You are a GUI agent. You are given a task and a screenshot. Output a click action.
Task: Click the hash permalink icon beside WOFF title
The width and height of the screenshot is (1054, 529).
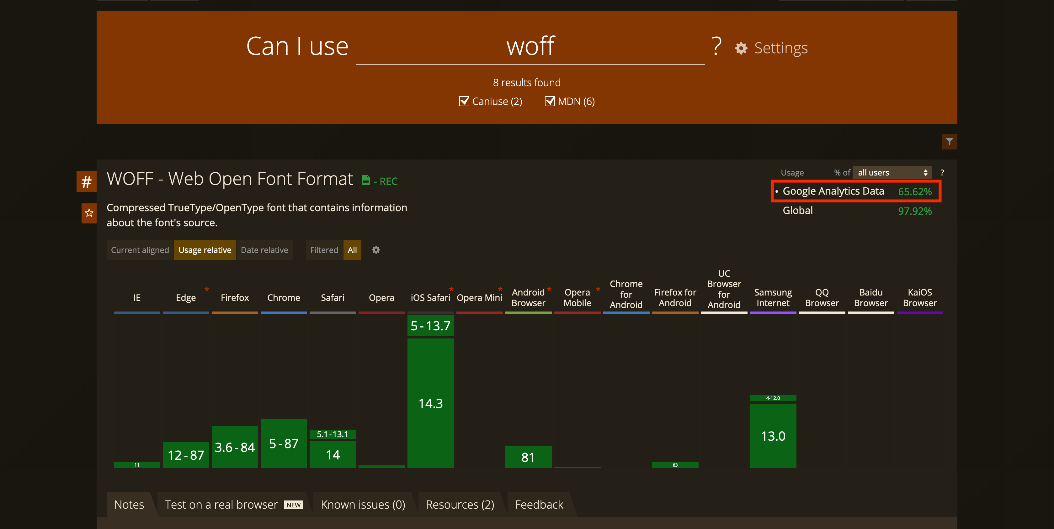pos(86,181)
